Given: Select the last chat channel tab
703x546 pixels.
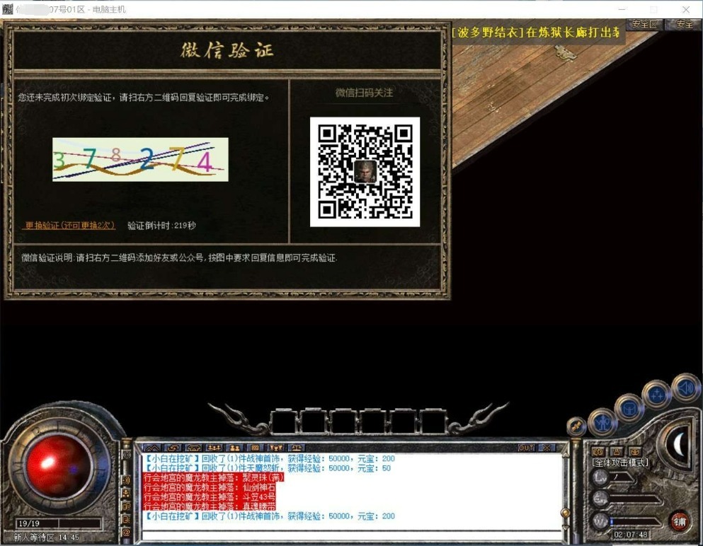Looking at the screenshot, I should pos(299,448).
